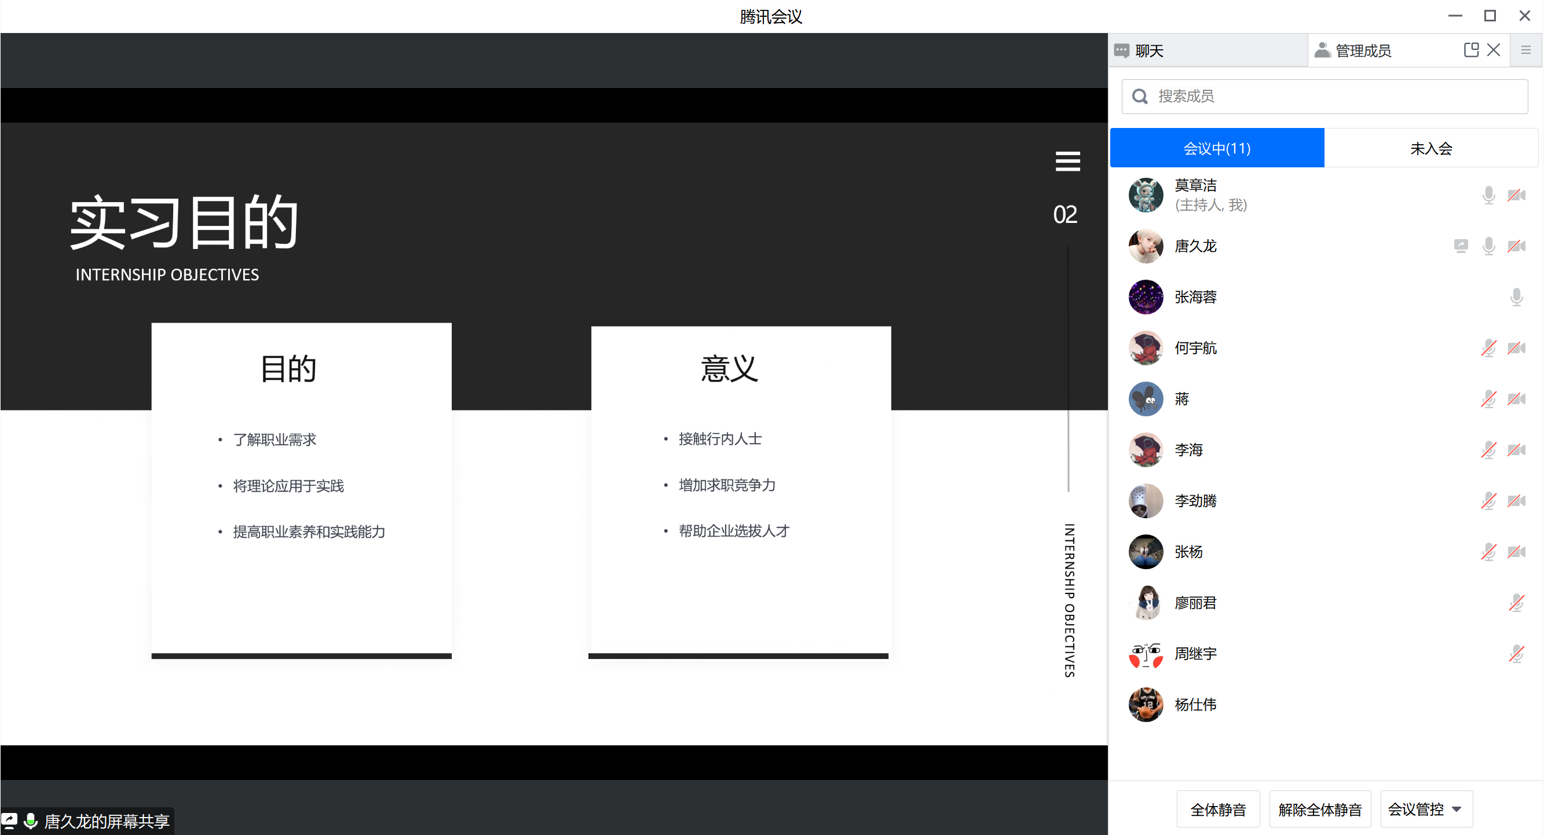
Task: Toggle 蒋's camera icon
Action: click(1516, 398)
